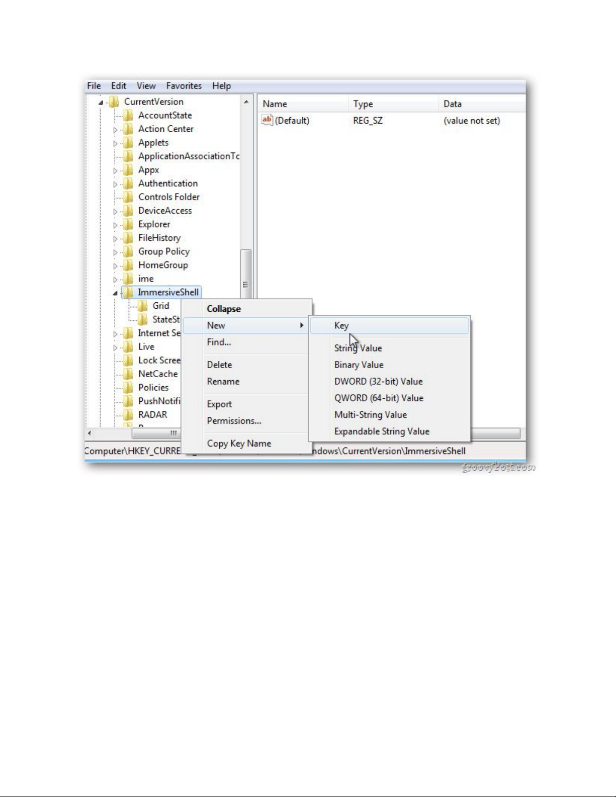
Task: Select the RADAR folder icon
Action: point(129,415)
